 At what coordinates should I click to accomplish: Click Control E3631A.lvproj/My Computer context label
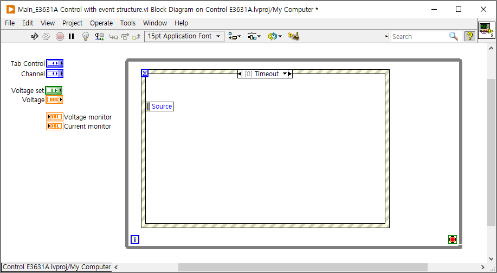tap(57, 267)
